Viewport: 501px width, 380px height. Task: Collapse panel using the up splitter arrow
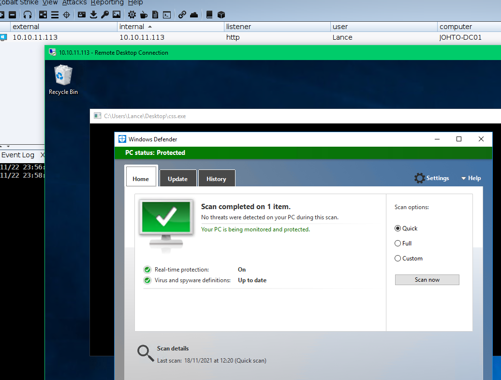[x=1, y=146]
